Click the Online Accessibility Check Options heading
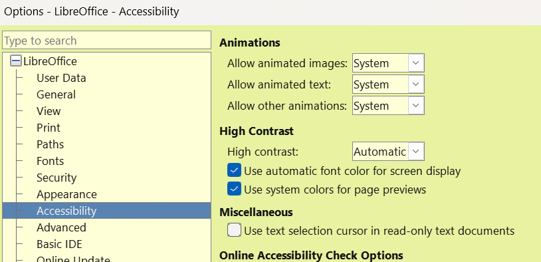Screen dimensions: 541x262 click(x=311, y=255)
